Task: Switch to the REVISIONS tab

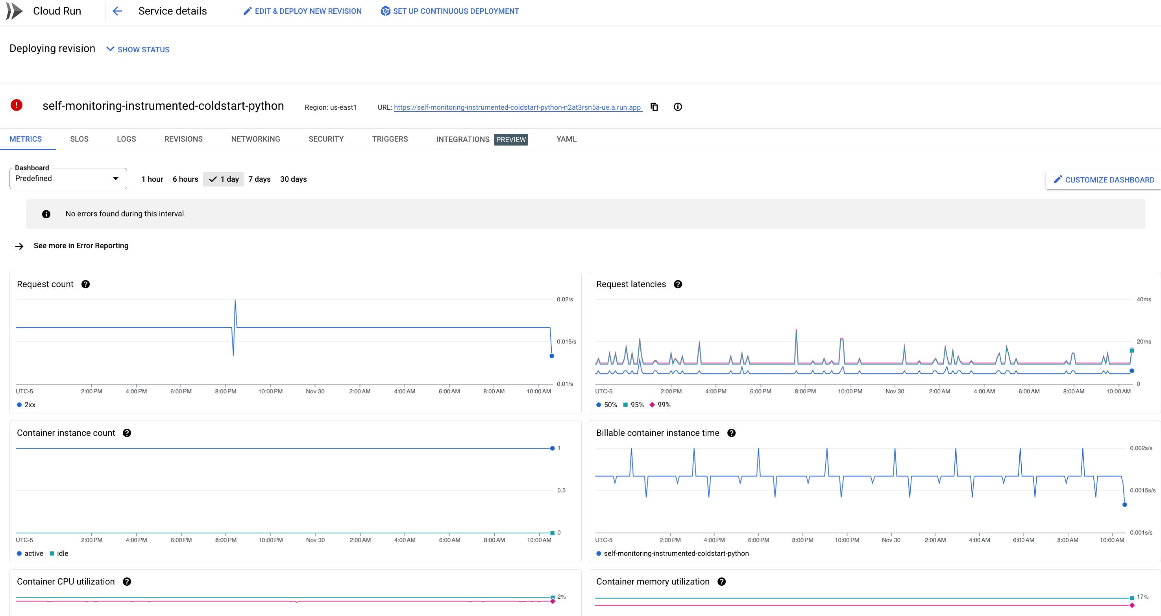Action: click(183, 139)
